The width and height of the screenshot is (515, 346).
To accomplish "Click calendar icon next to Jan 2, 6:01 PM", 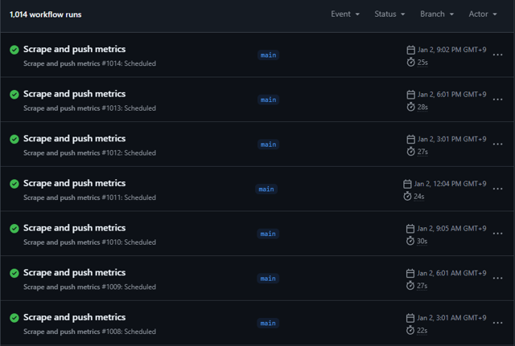I will pos(410,95).
